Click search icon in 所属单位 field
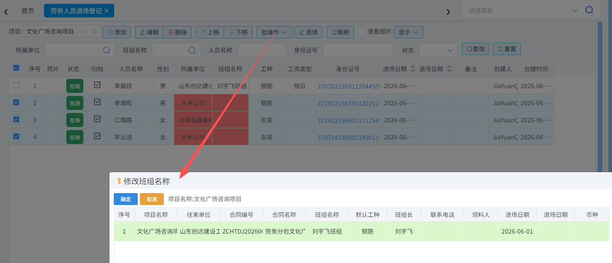This screenshot has height=263, width=612. pyautogui.click(x=106, y=50)
